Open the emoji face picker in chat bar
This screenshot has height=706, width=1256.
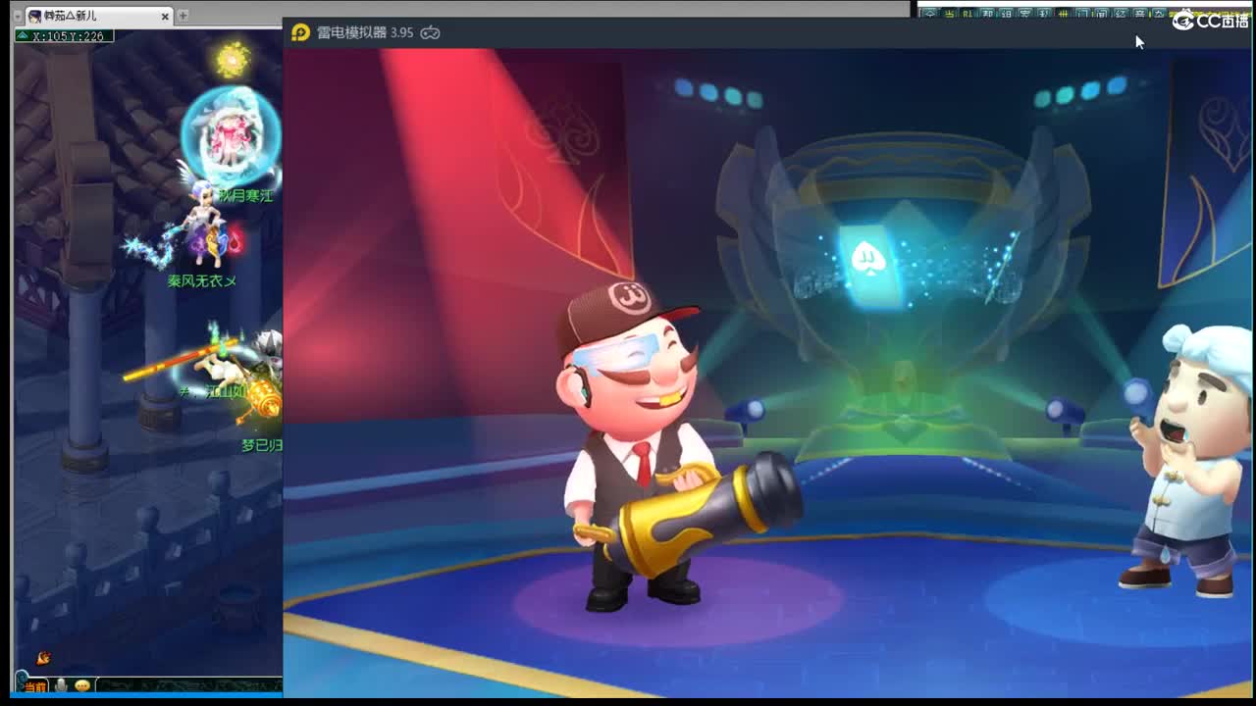coord(82,685)
